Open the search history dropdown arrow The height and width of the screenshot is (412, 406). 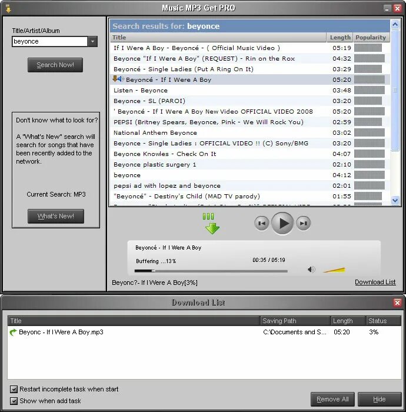point(92,42)
